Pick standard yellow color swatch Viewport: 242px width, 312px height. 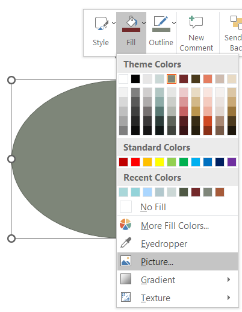click(160, 162)
